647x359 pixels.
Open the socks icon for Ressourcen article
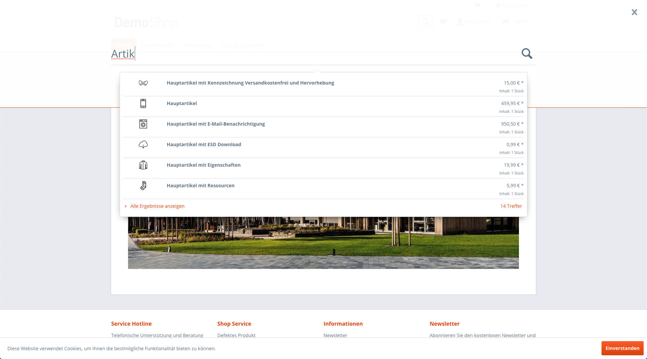143,186
